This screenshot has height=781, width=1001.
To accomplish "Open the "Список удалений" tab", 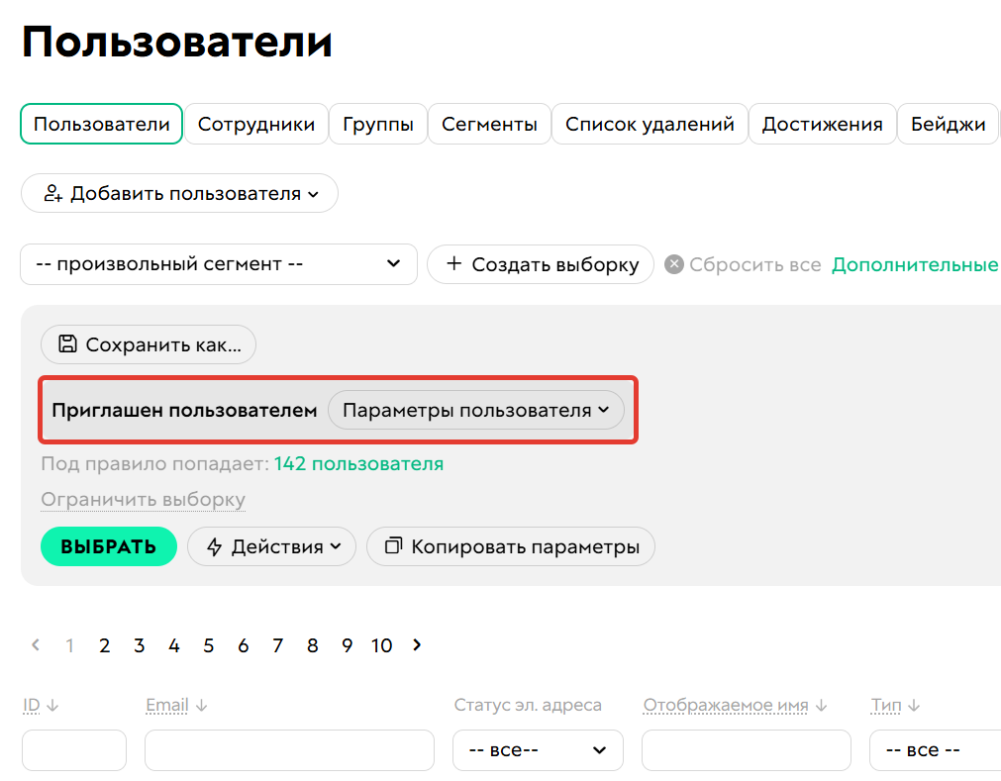I will pos(649,124).
